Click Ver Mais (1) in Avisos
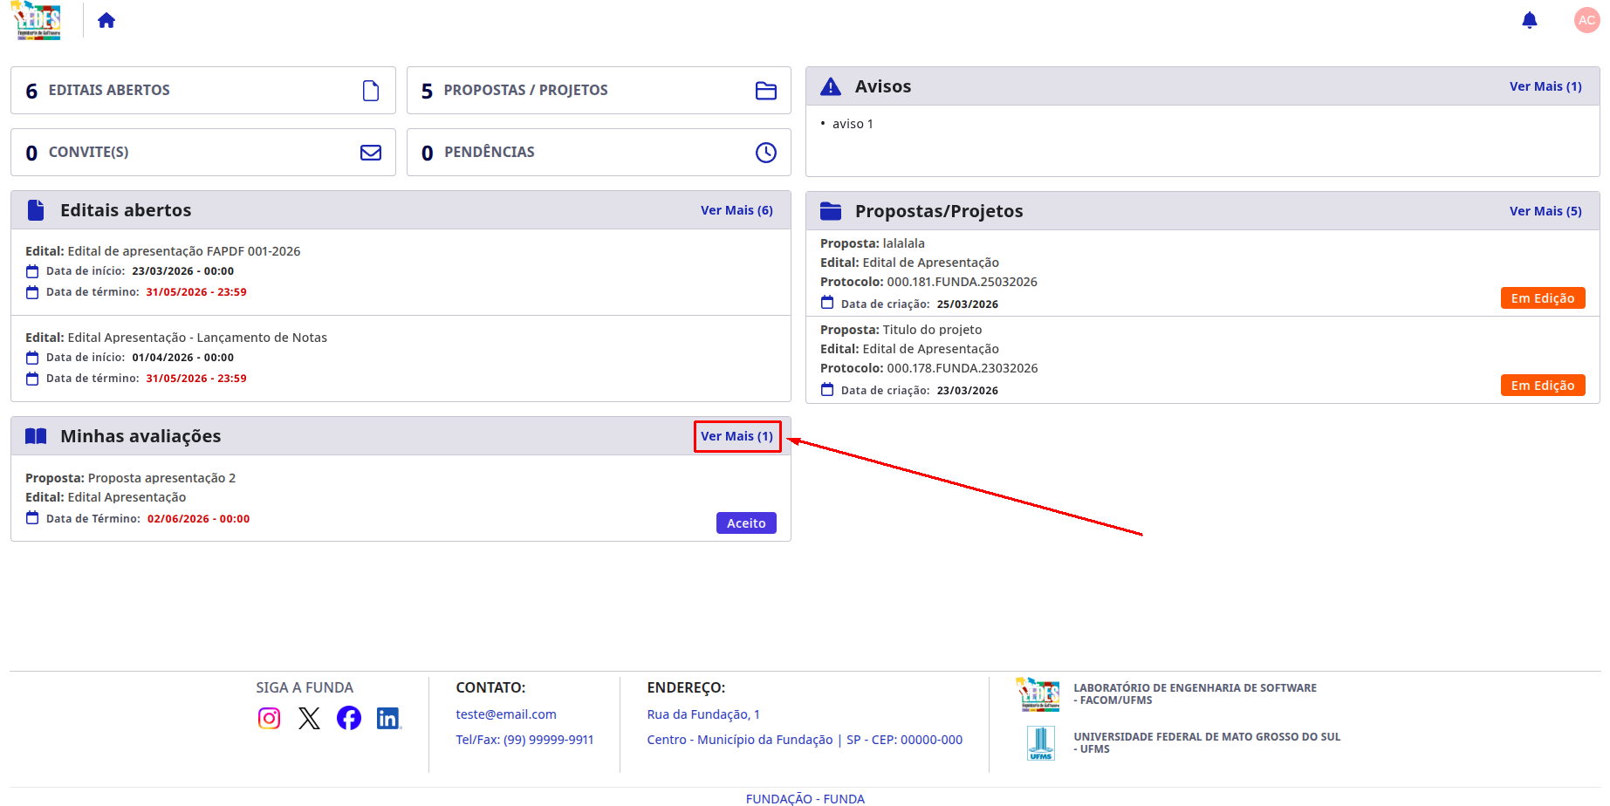Viewport: 1610px width, 806px height. [x=1545, y=86]
